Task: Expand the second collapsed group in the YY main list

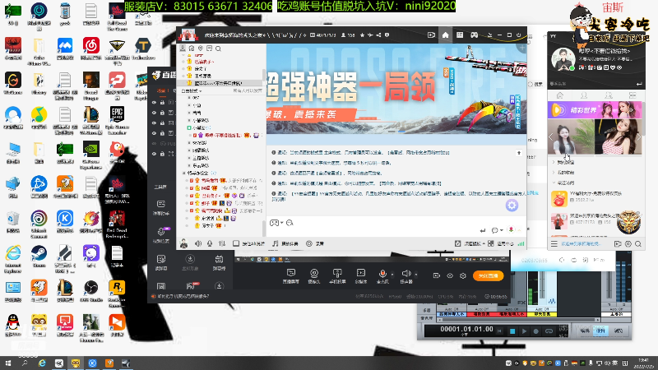Action: [554, 173]
